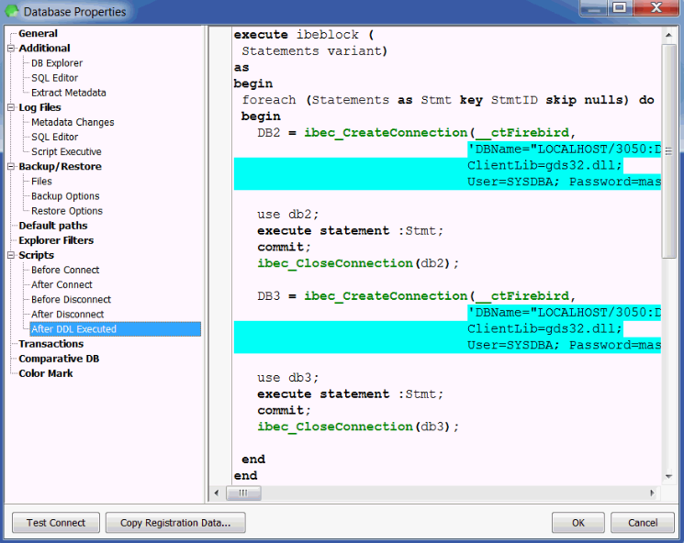Open the Additional section
The image size is (684, 543).
pos(44,49)
